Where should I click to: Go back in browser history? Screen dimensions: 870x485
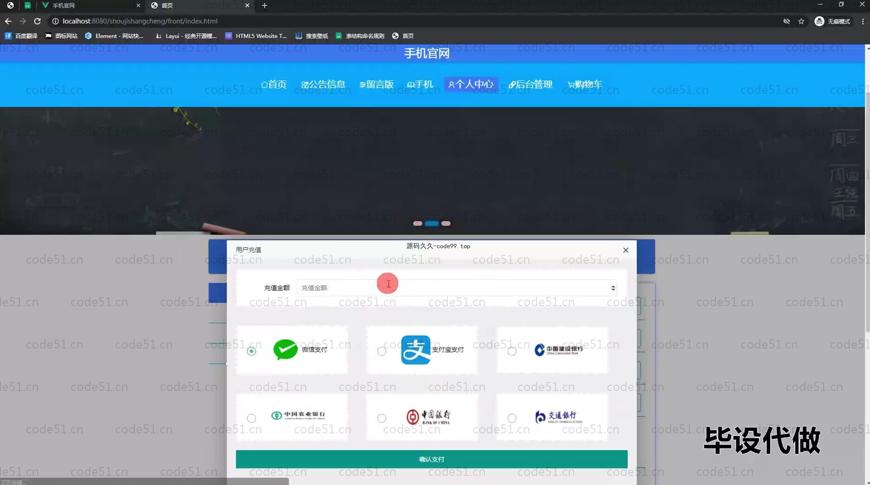8,21
